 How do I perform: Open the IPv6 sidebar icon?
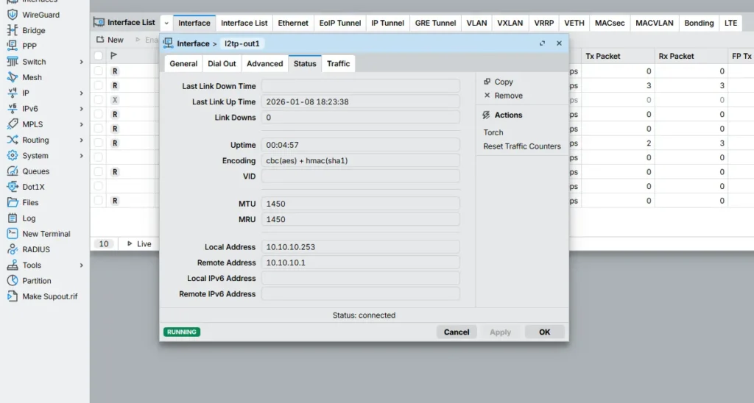point(13,109)
